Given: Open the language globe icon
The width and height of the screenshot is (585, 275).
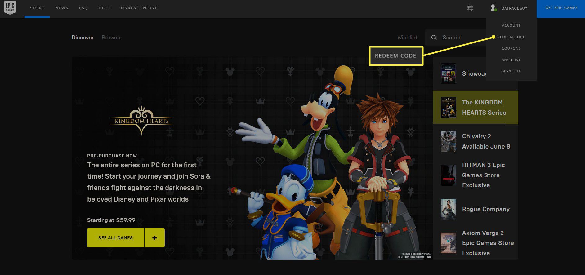Looking at the screenshot, I should (x=470, y=8).
